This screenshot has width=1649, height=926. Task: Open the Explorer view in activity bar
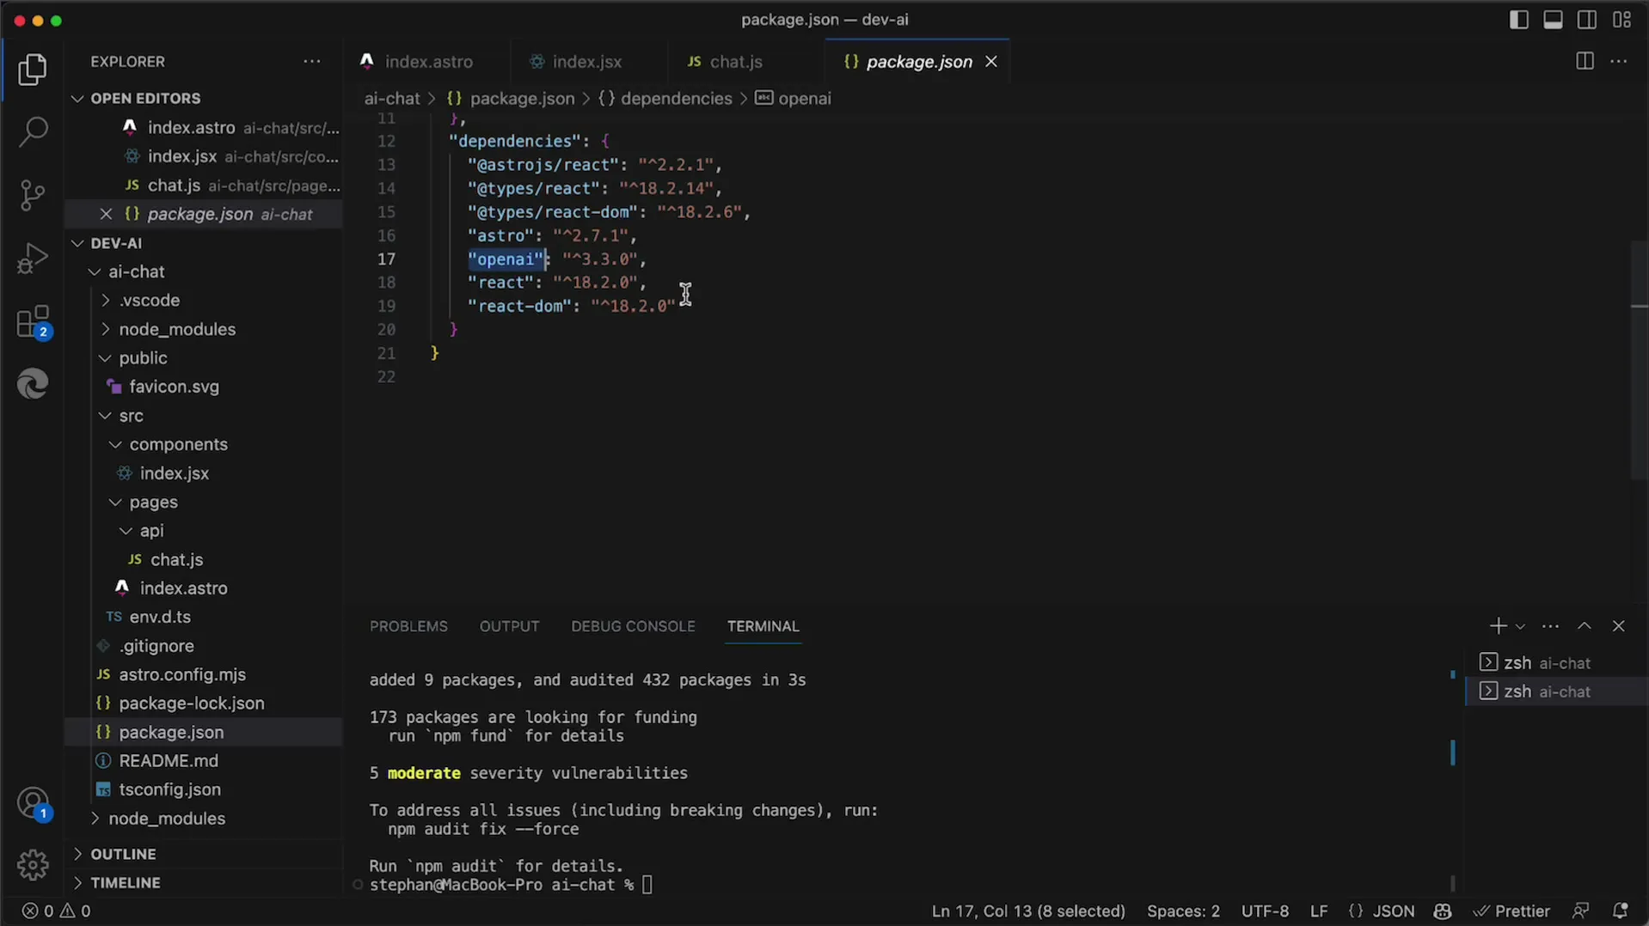coord(33,70)
